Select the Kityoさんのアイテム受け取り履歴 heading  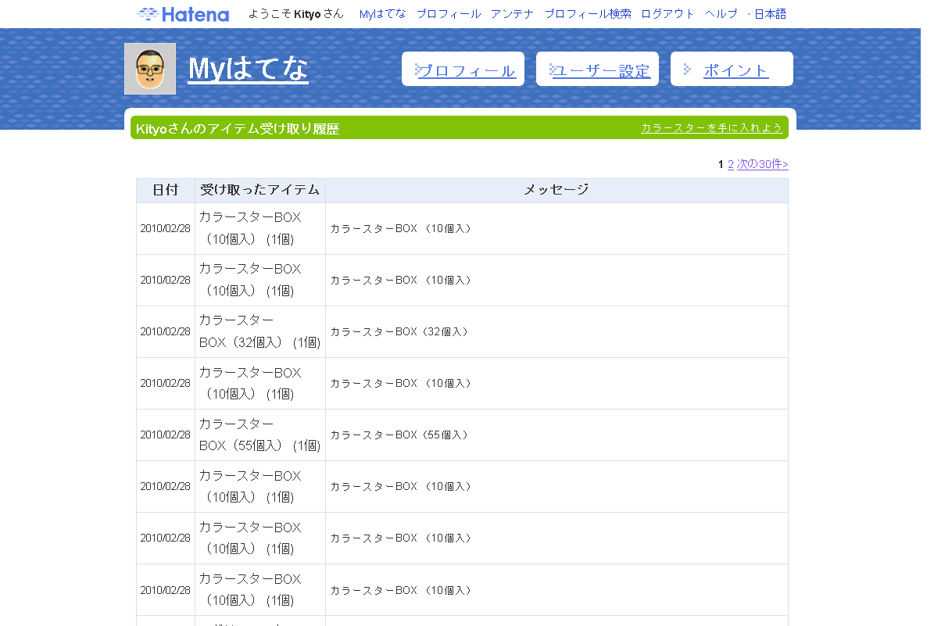click(238, 129)
